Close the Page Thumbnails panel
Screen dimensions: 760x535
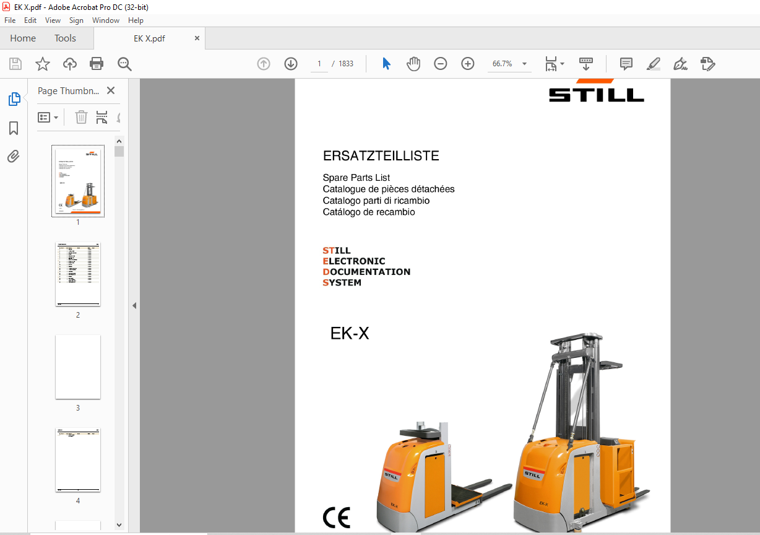pos(111,90)
